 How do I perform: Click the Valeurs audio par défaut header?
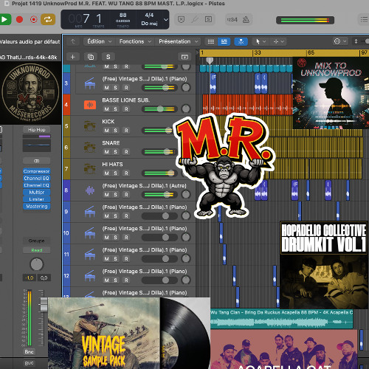click(30, 42)
